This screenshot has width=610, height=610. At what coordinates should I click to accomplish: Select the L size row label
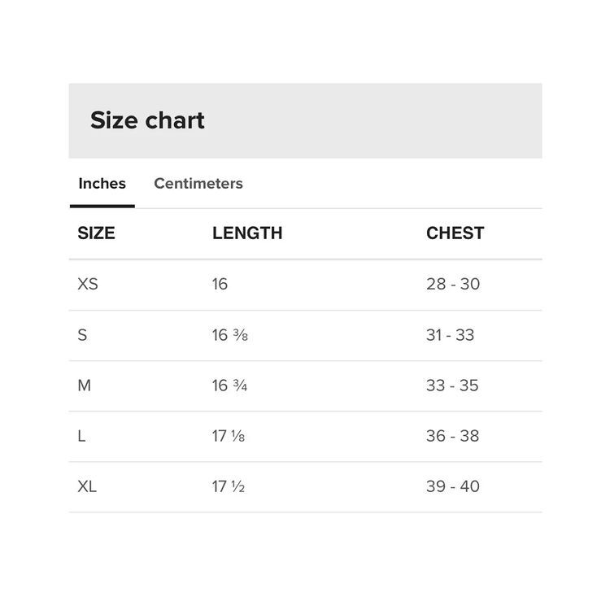pyautogui.click(x=81, y=436)
